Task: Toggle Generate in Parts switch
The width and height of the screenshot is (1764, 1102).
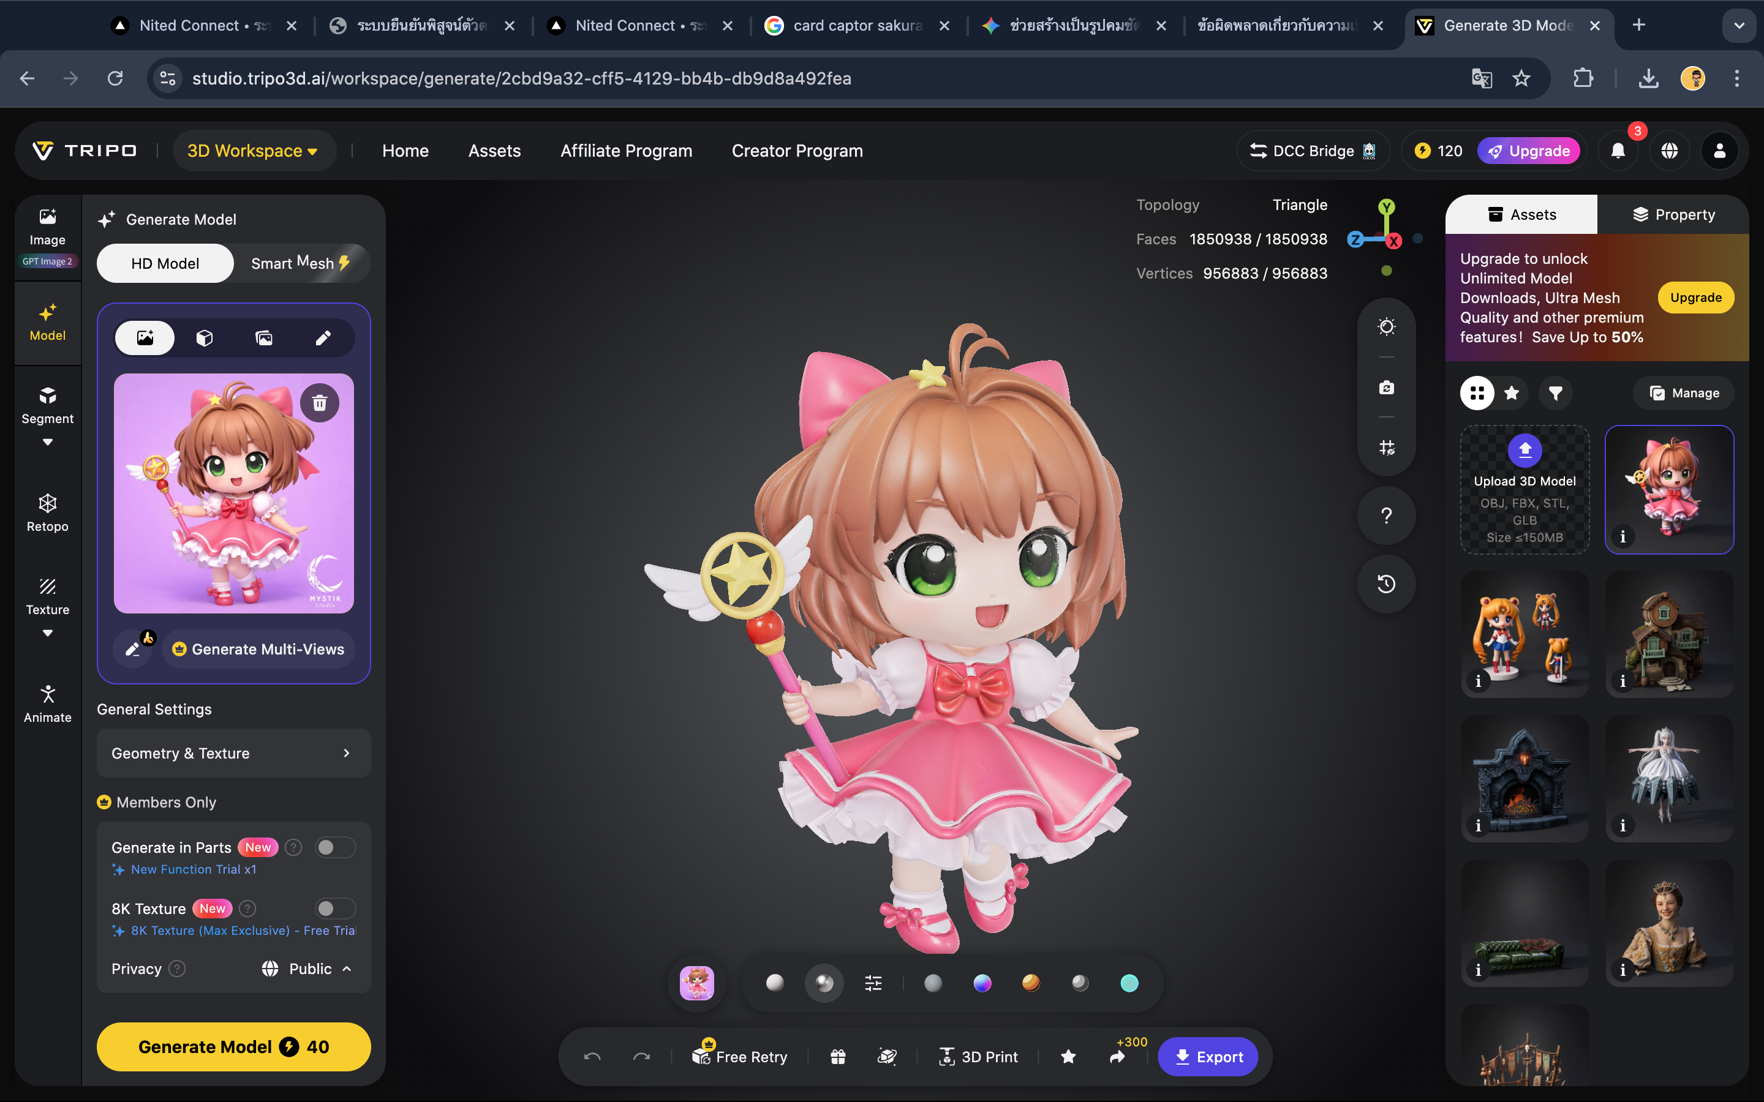Action: [335, 847]
